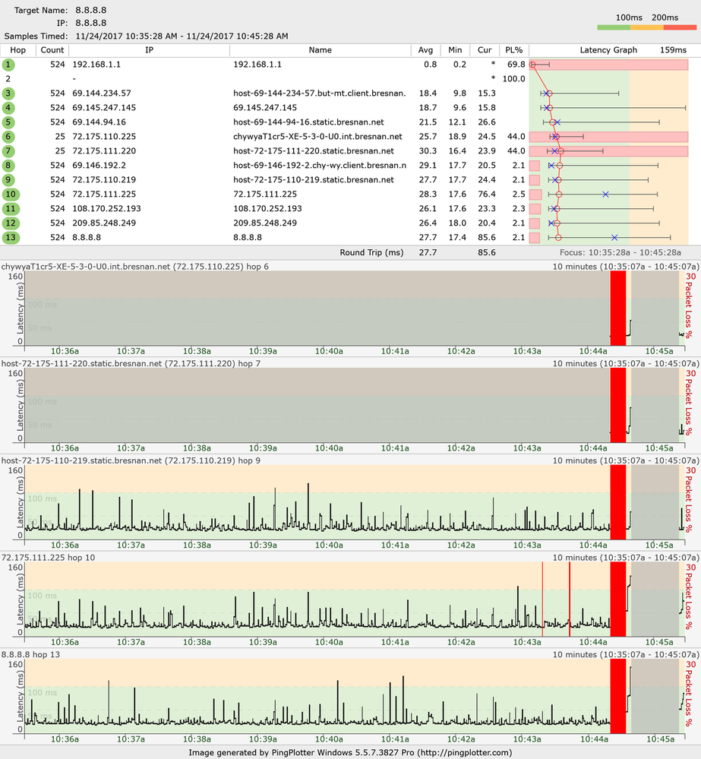Select the hop 13 green circle icon
The image size is (701, 759).
tap(11, 238)
